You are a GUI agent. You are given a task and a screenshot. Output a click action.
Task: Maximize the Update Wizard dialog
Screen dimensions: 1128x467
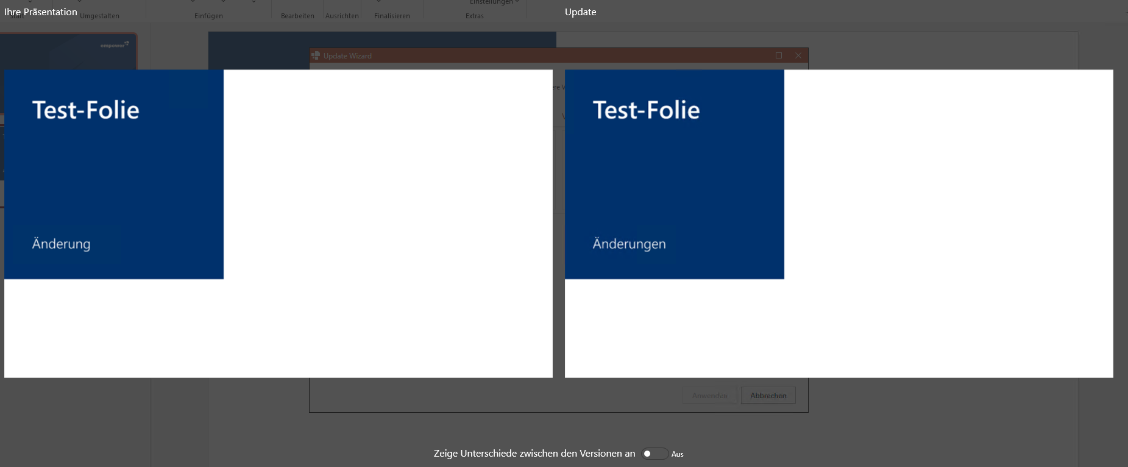[779, 55]
